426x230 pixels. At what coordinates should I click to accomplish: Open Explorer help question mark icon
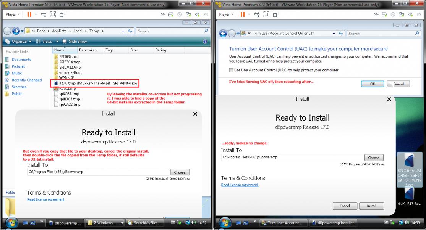[205, 42]
